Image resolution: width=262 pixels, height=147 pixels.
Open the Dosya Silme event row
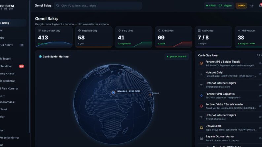pyautogui.click(x=230, y=128)
